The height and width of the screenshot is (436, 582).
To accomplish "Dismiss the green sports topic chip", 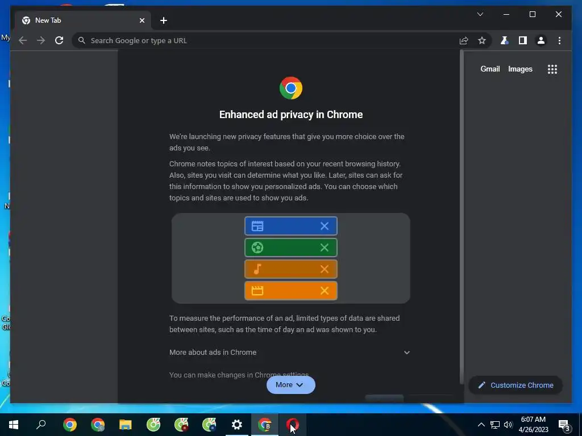I will point(325,248).
